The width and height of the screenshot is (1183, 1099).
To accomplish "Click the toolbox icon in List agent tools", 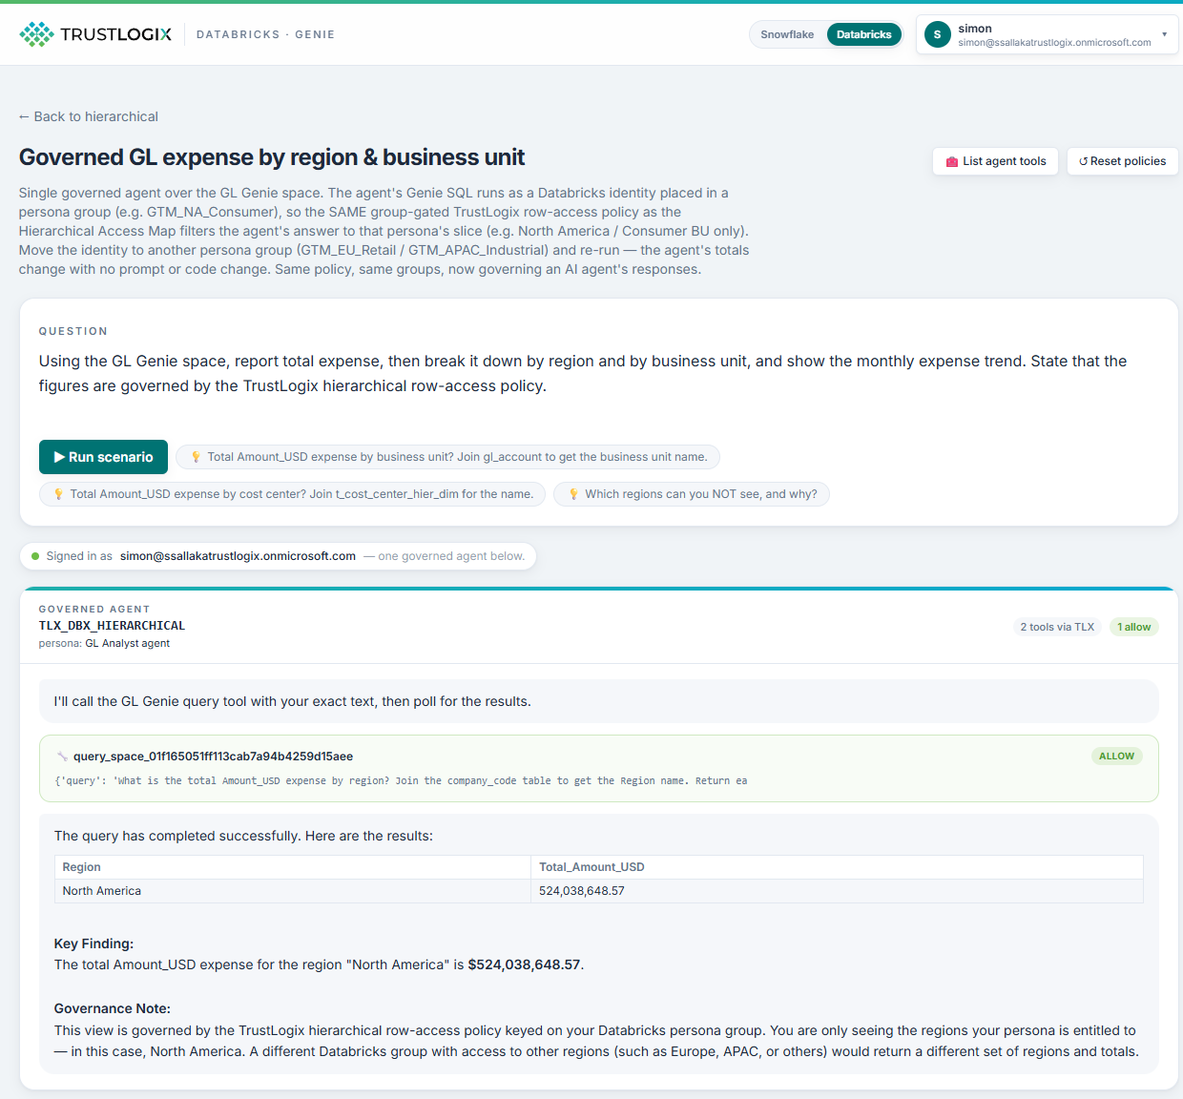I will [951, 161].
